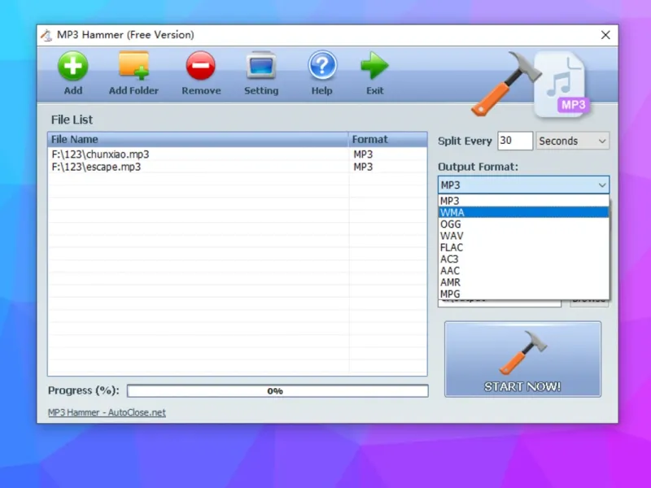Viewport: 651px width, 488px height.
Task: Click the MP3 format cell for chunxiao.mp3
Action: coord(363,155)
